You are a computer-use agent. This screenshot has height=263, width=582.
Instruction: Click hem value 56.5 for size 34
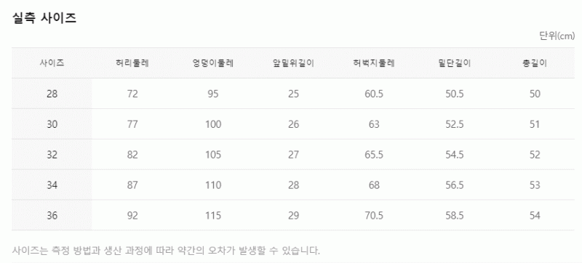(x=454, y=185)
